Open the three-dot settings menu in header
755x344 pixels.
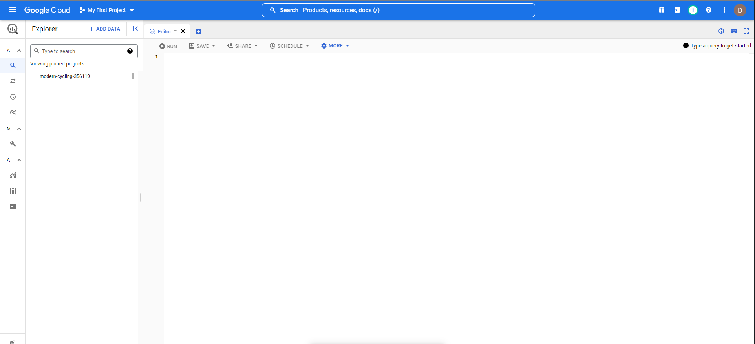click(724, 10)
